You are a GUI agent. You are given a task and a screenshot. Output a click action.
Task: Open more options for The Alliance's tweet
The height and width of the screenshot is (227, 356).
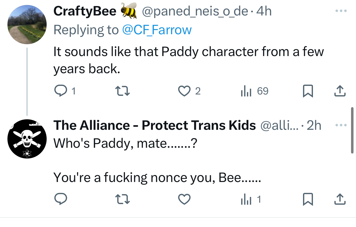(x=340, y=125)
